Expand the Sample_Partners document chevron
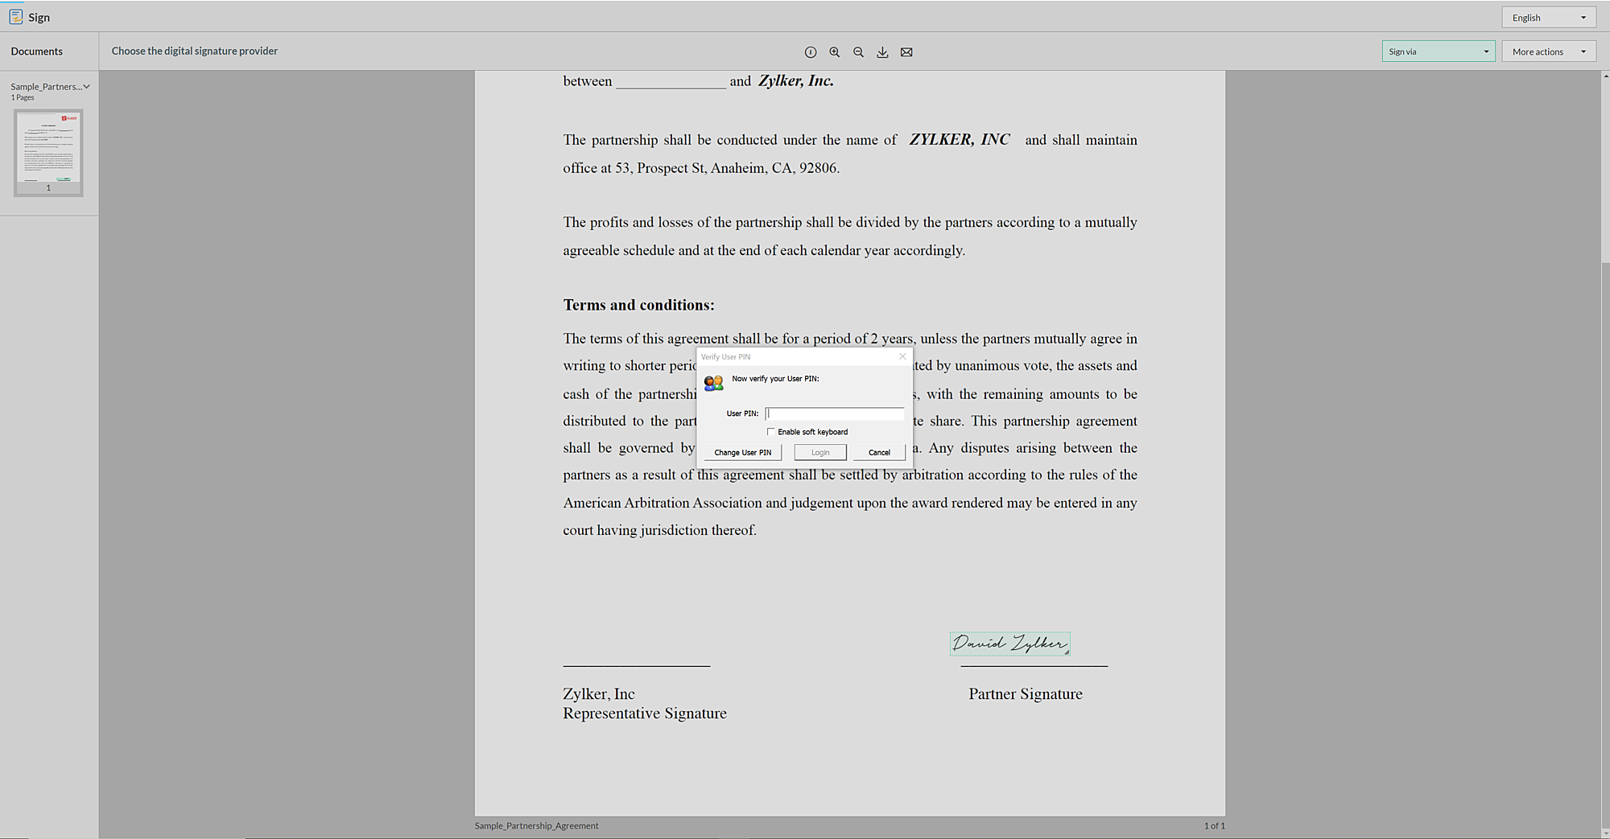Screen dimensions: 1610x839 tap(86, 86)
